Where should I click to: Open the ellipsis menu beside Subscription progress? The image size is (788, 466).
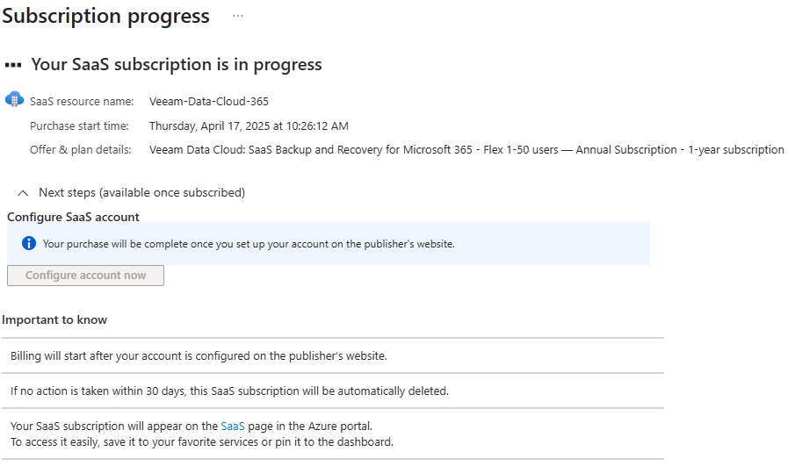238,17
